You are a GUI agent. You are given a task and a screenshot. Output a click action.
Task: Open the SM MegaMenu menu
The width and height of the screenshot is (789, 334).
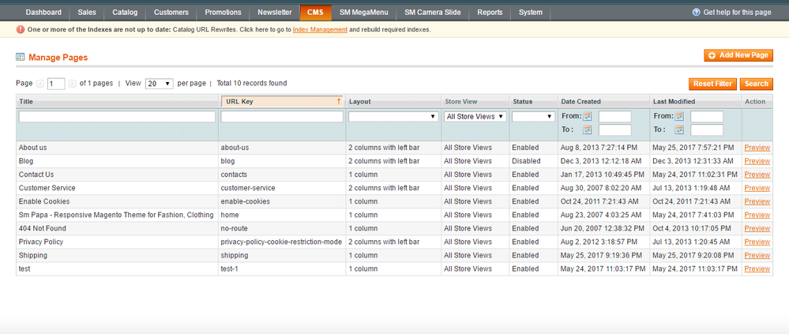pyautogui.click(x=361, y=13)
